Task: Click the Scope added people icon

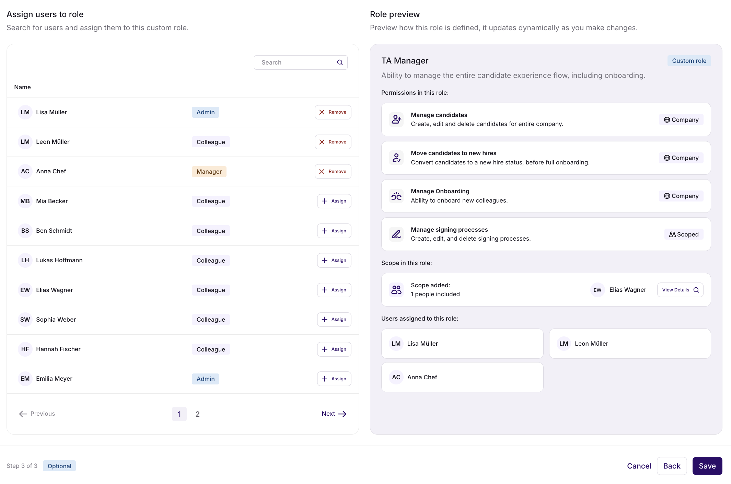Action: click(396, 290)
